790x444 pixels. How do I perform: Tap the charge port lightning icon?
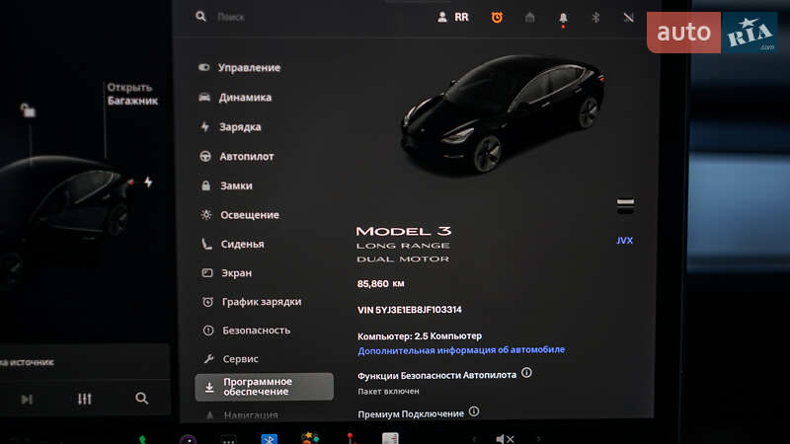click(148, 182)
